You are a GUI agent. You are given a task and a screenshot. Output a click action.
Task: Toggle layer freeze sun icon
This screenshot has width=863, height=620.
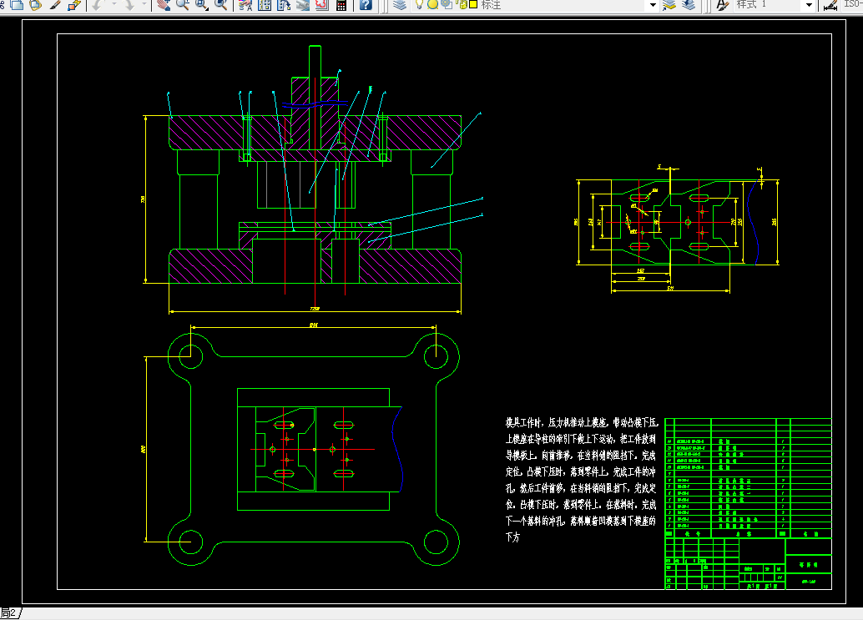(433, 5)
